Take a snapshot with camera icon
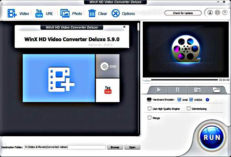 (x=197, y=90)
